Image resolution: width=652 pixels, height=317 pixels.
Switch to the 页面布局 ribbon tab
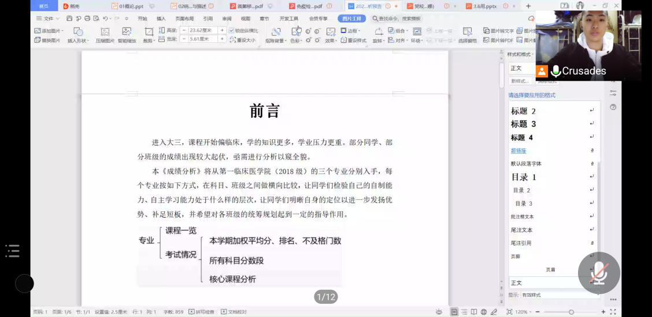point(184,18)
